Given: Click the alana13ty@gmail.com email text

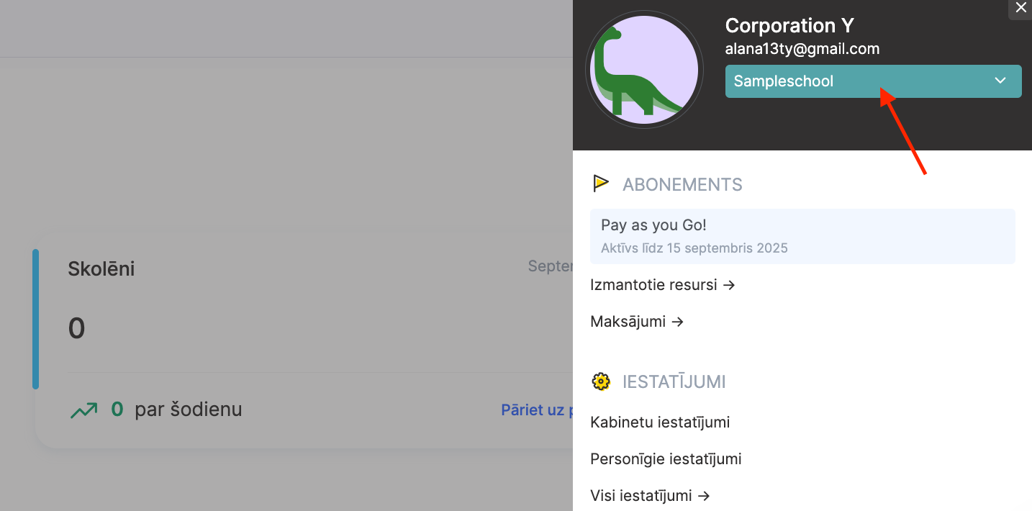Looking at the screenshot, I should (x=802, y=49).
